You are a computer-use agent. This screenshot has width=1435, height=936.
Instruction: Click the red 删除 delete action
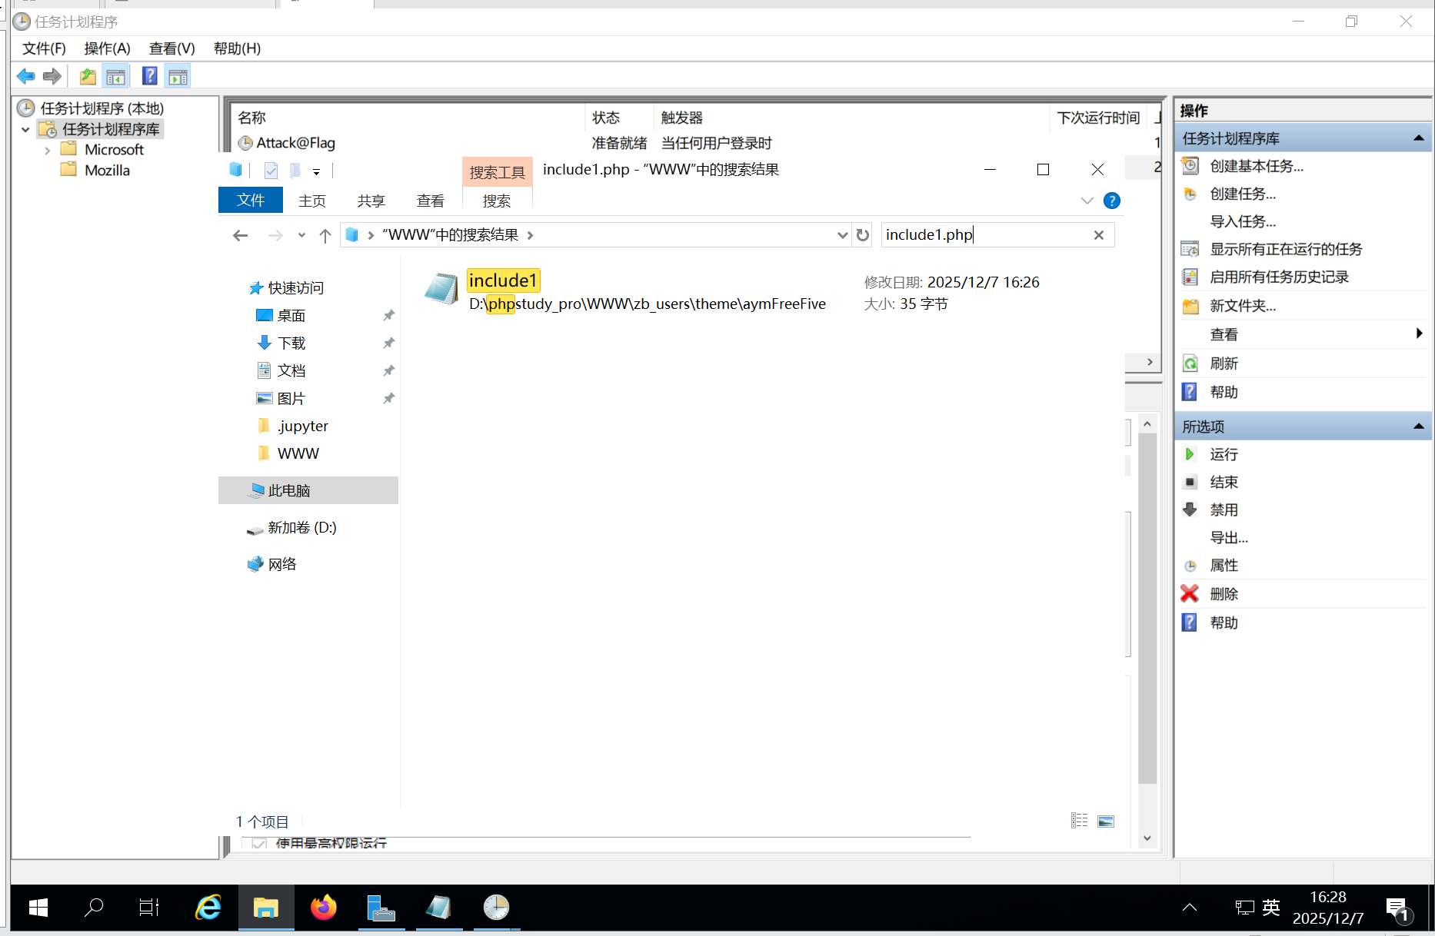tap(1224, 594)
